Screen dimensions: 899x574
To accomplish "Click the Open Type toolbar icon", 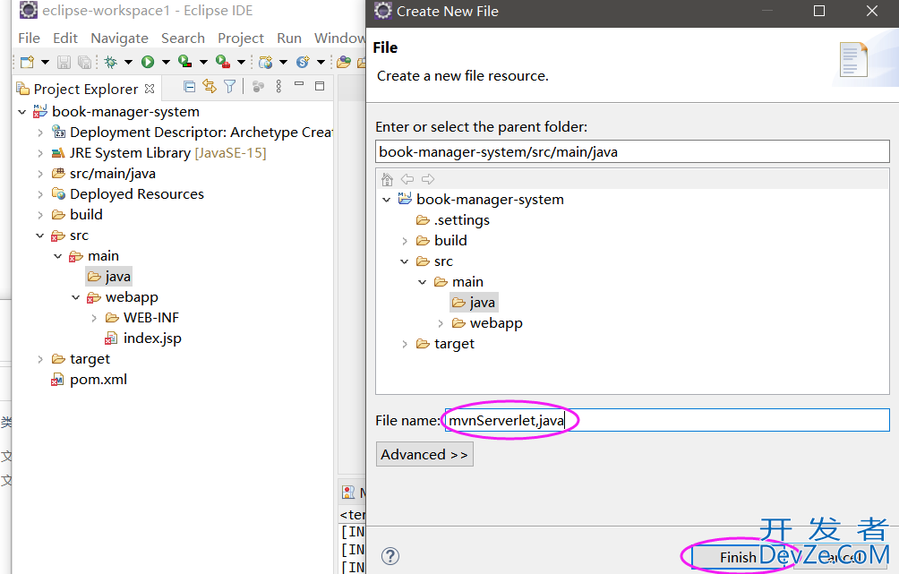I will coord(344,62).
